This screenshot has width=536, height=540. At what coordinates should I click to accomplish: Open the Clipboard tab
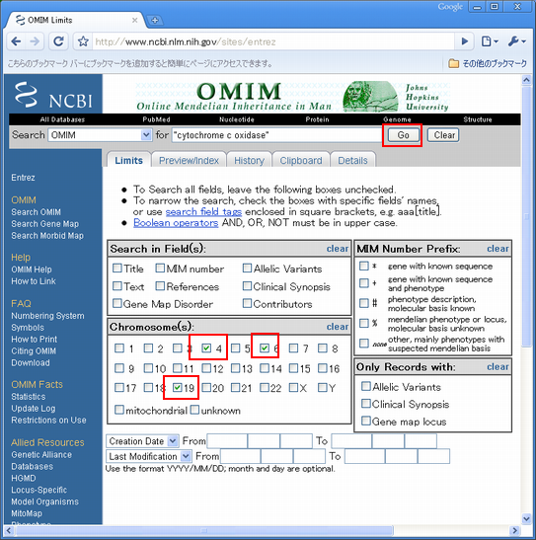click(301, 161)
